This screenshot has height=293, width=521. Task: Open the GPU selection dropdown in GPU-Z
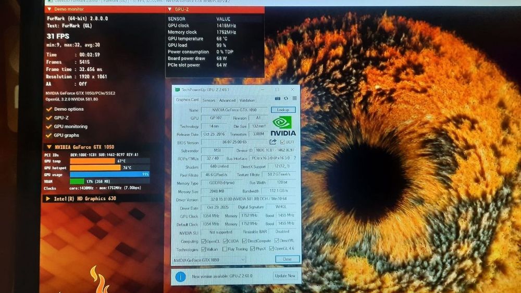click(209, 260)
